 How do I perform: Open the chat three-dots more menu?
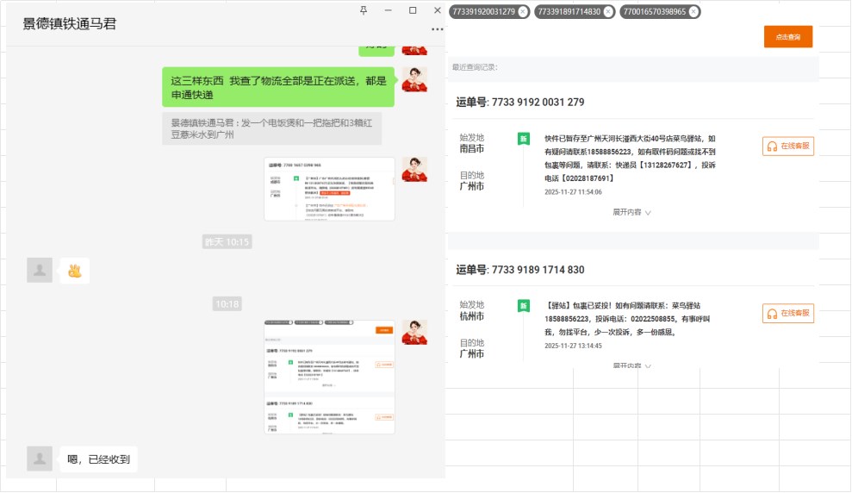coord(438,29)
